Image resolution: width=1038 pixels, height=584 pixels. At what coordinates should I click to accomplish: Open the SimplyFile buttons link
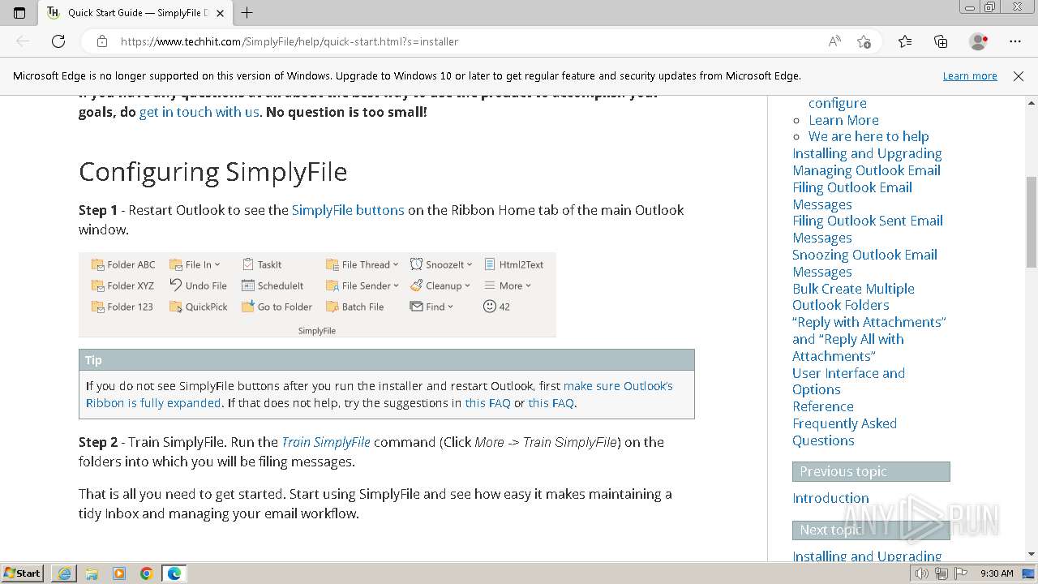[348, 210]
